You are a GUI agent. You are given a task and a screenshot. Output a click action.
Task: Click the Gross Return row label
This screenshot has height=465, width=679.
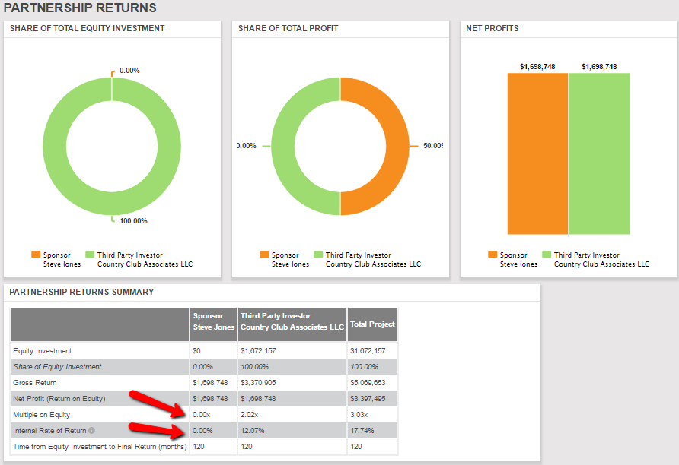(x=35, y=383)
